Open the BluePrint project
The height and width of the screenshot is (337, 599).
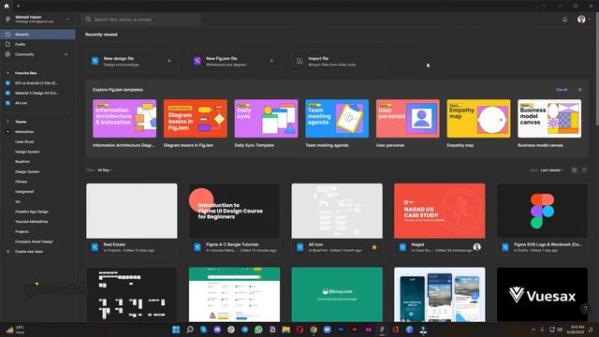click(22, 162)
